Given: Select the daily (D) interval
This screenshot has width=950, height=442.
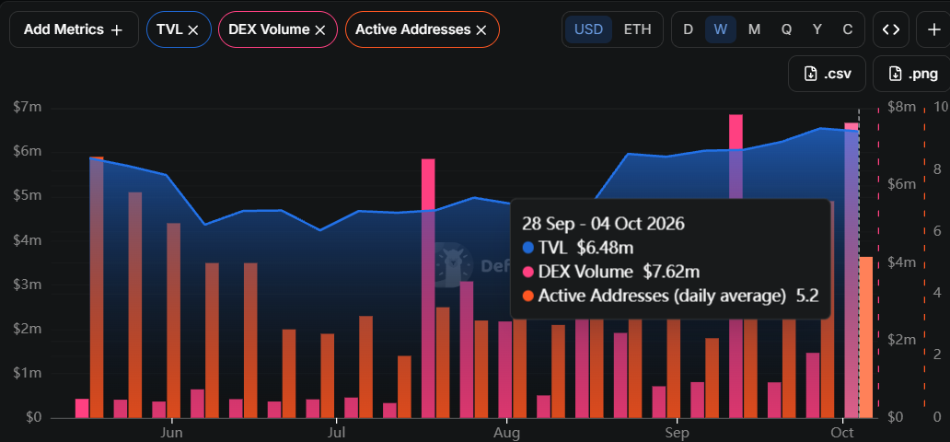Looking at the screenshot, I should click(689, 29).
